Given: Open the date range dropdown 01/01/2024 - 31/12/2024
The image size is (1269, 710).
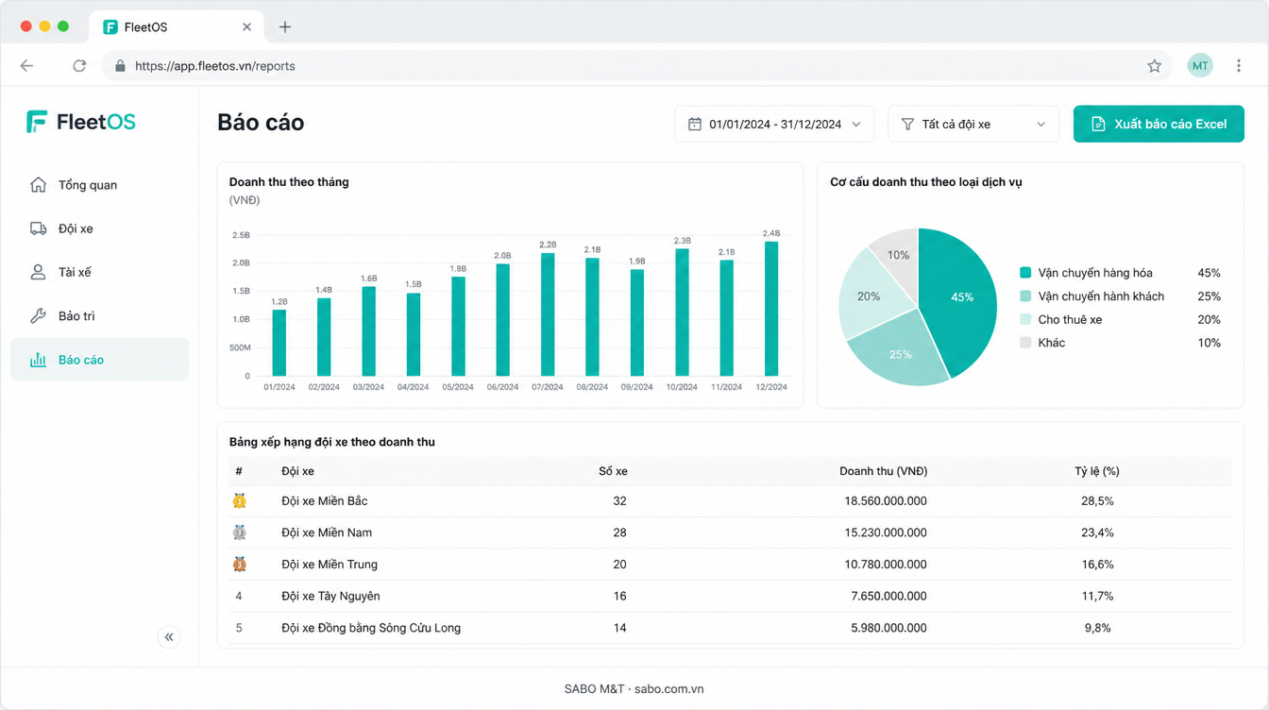Looking at the screenshot, I should [774, 124].
